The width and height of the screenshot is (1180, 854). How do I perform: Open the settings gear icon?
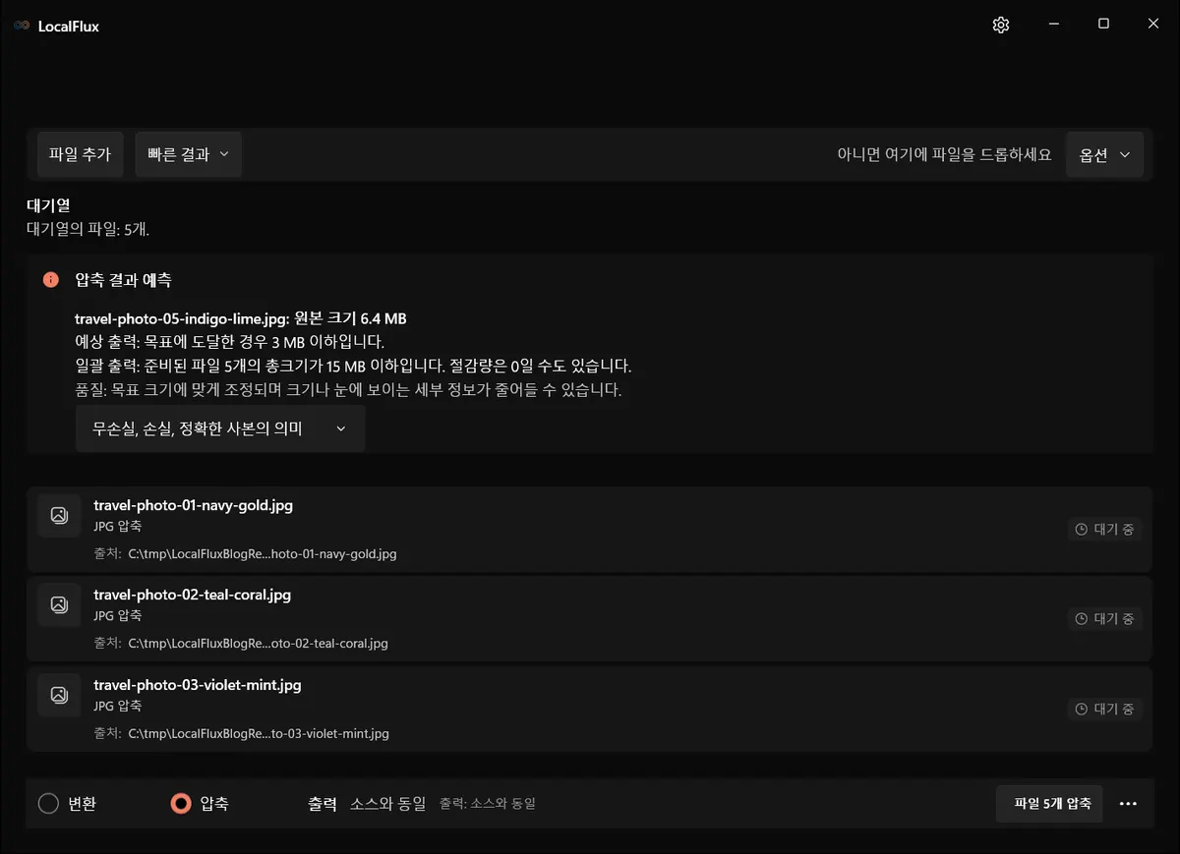[x=1001, y=26]
